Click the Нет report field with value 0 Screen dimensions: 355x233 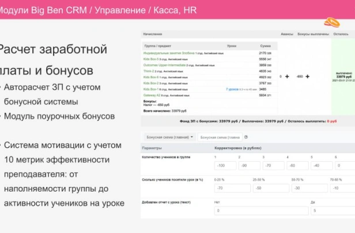(x=261, y=211)
